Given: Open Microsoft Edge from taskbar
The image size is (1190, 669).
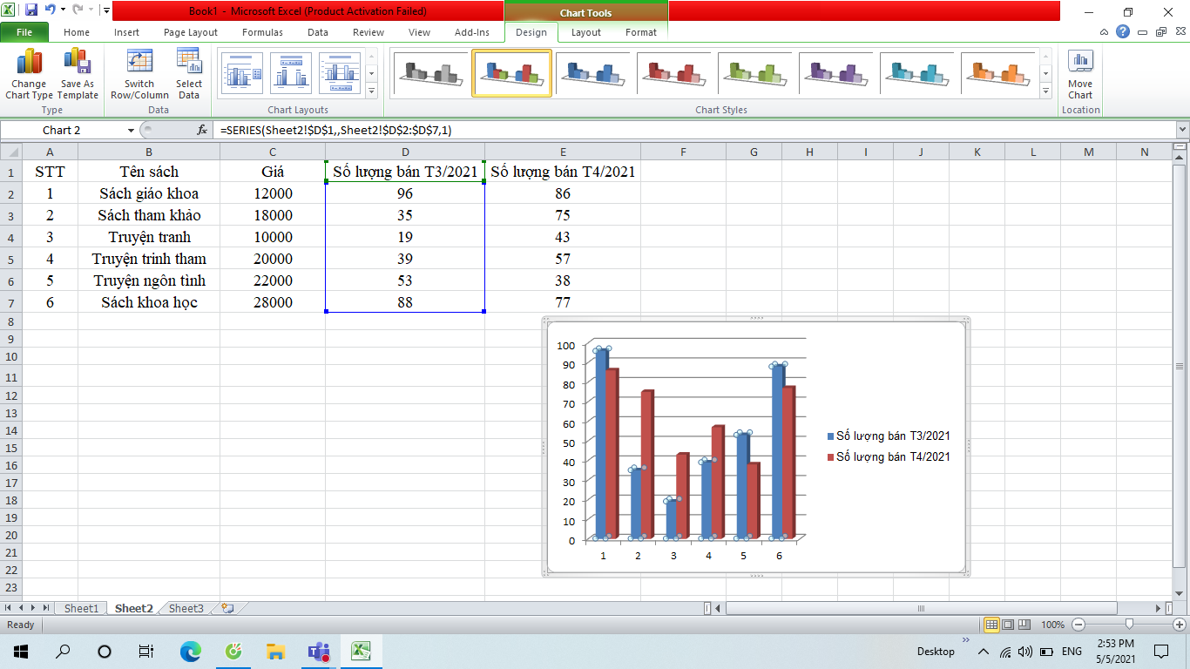Looking at the screenshot, I should point(191,651).
